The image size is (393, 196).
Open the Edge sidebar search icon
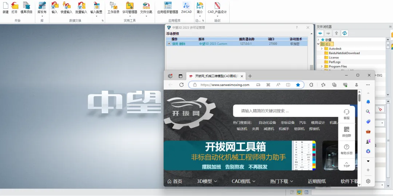point(368,111)
